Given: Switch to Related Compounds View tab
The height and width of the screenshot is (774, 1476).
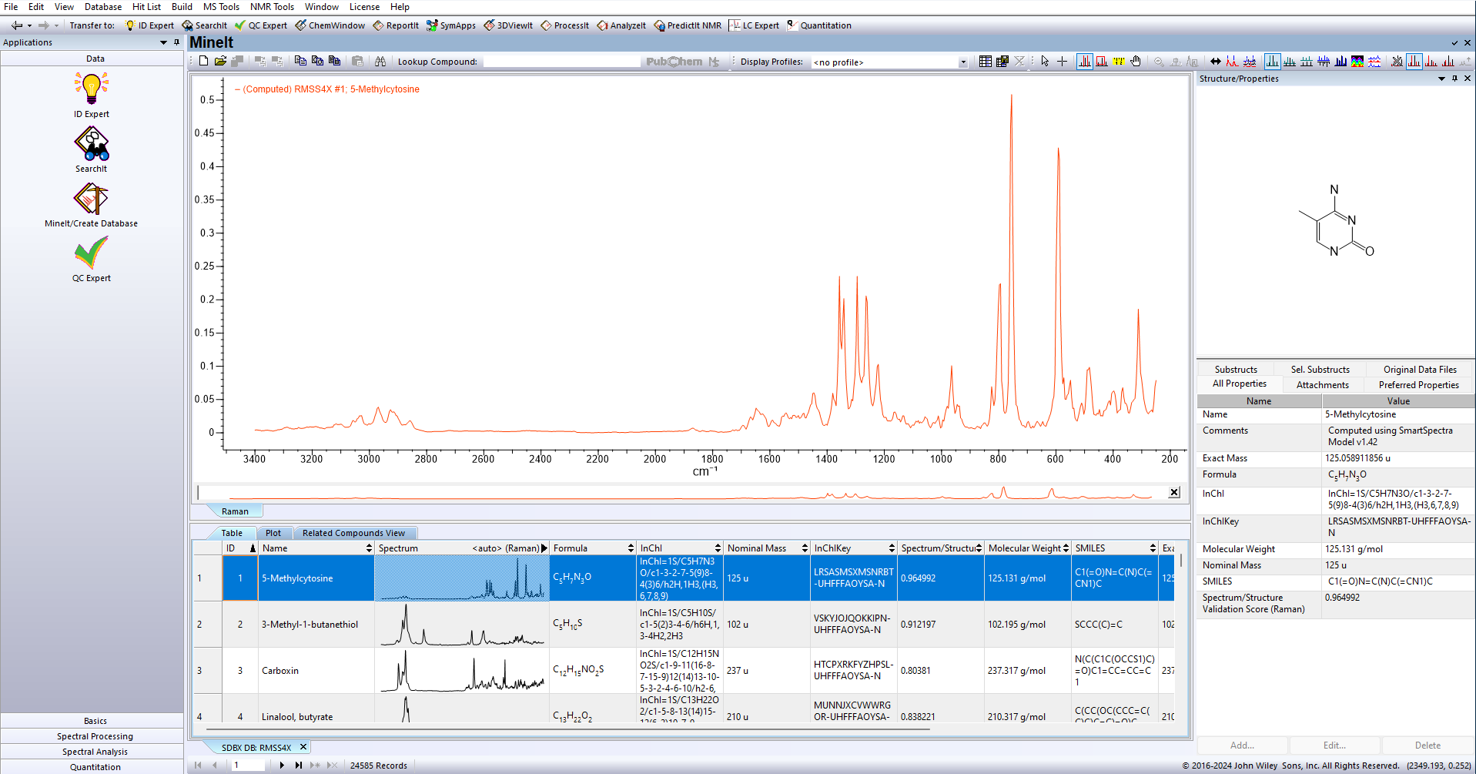Looking at the screenshot, I should tap(353, 533).
